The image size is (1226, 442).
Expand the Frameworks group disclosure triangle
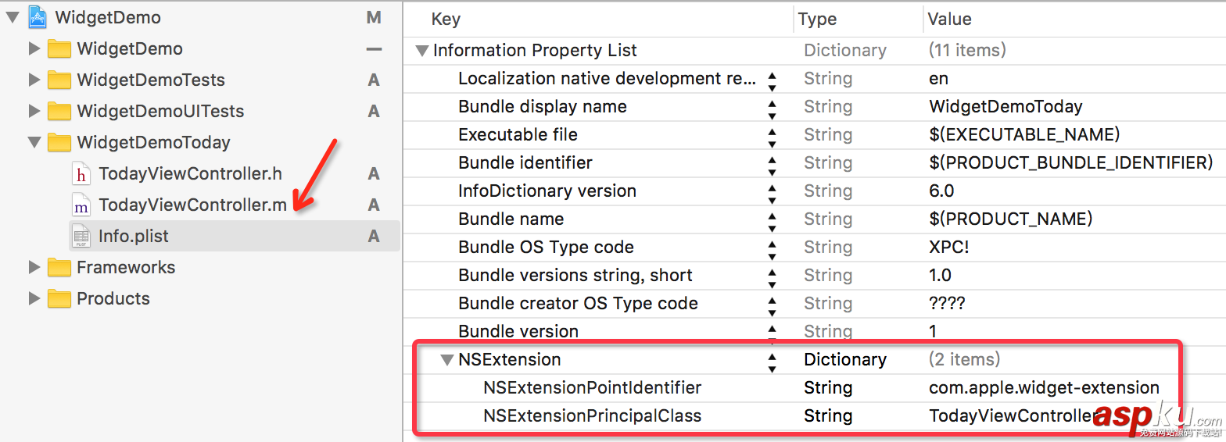pos(34,267)
